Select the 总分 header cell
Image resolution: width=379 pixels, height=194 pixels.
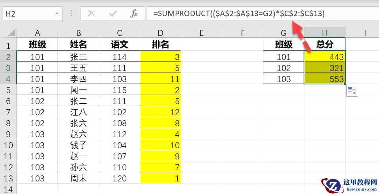click(325, 45)
